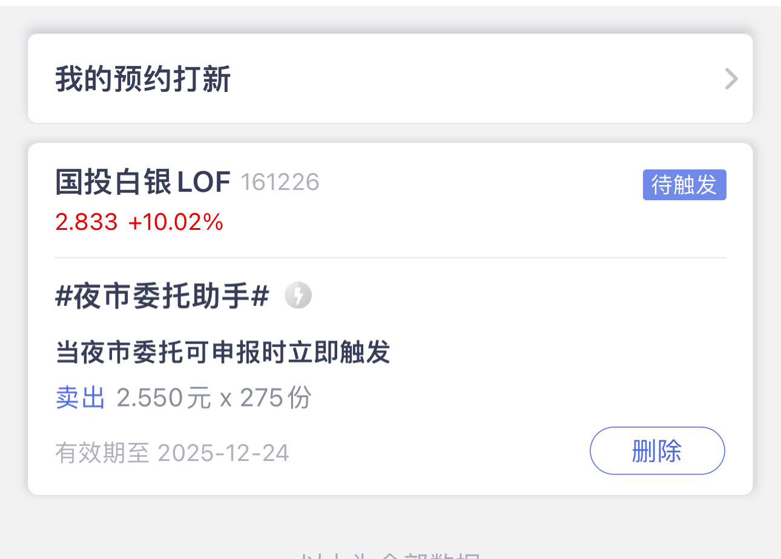This screenshot has height=559, width=781.
Task: Click the 有效期至 2025-12-24 date
Action: pyautogui.click(x=224, y=453)
